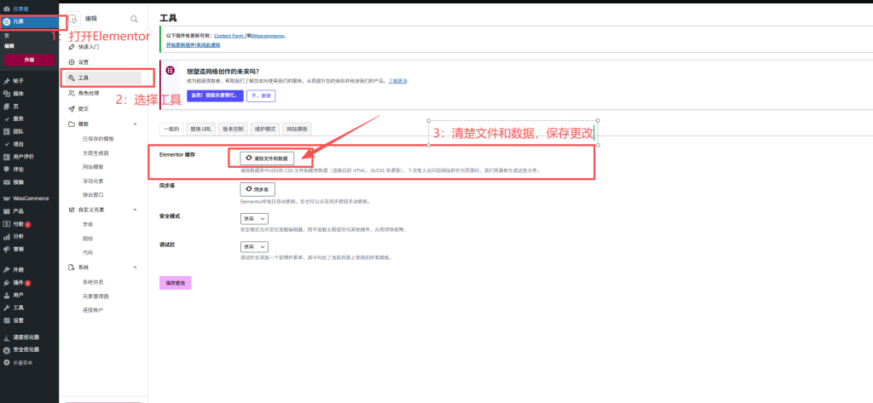This screenshot has width=873, height=403.
Task: Open 接触 contact mail menu
Action: pyautogui.click(x=19, y=182)
